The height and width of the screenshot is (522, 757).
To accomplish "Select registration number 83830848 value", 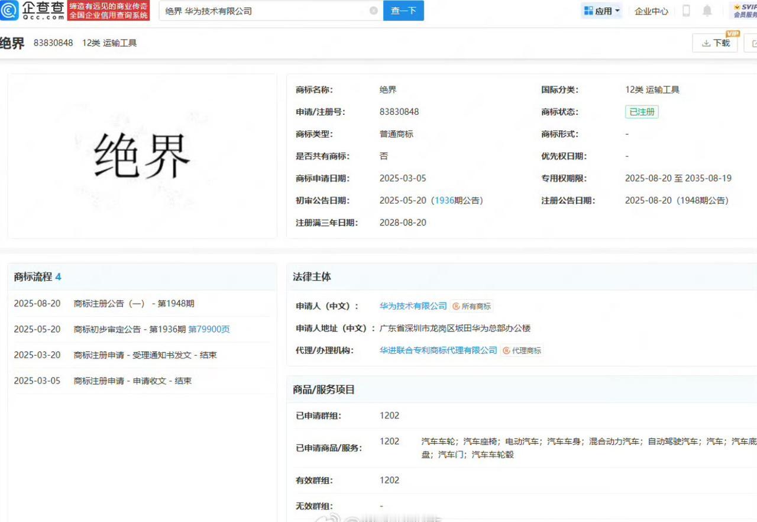I will coord(399,112).
